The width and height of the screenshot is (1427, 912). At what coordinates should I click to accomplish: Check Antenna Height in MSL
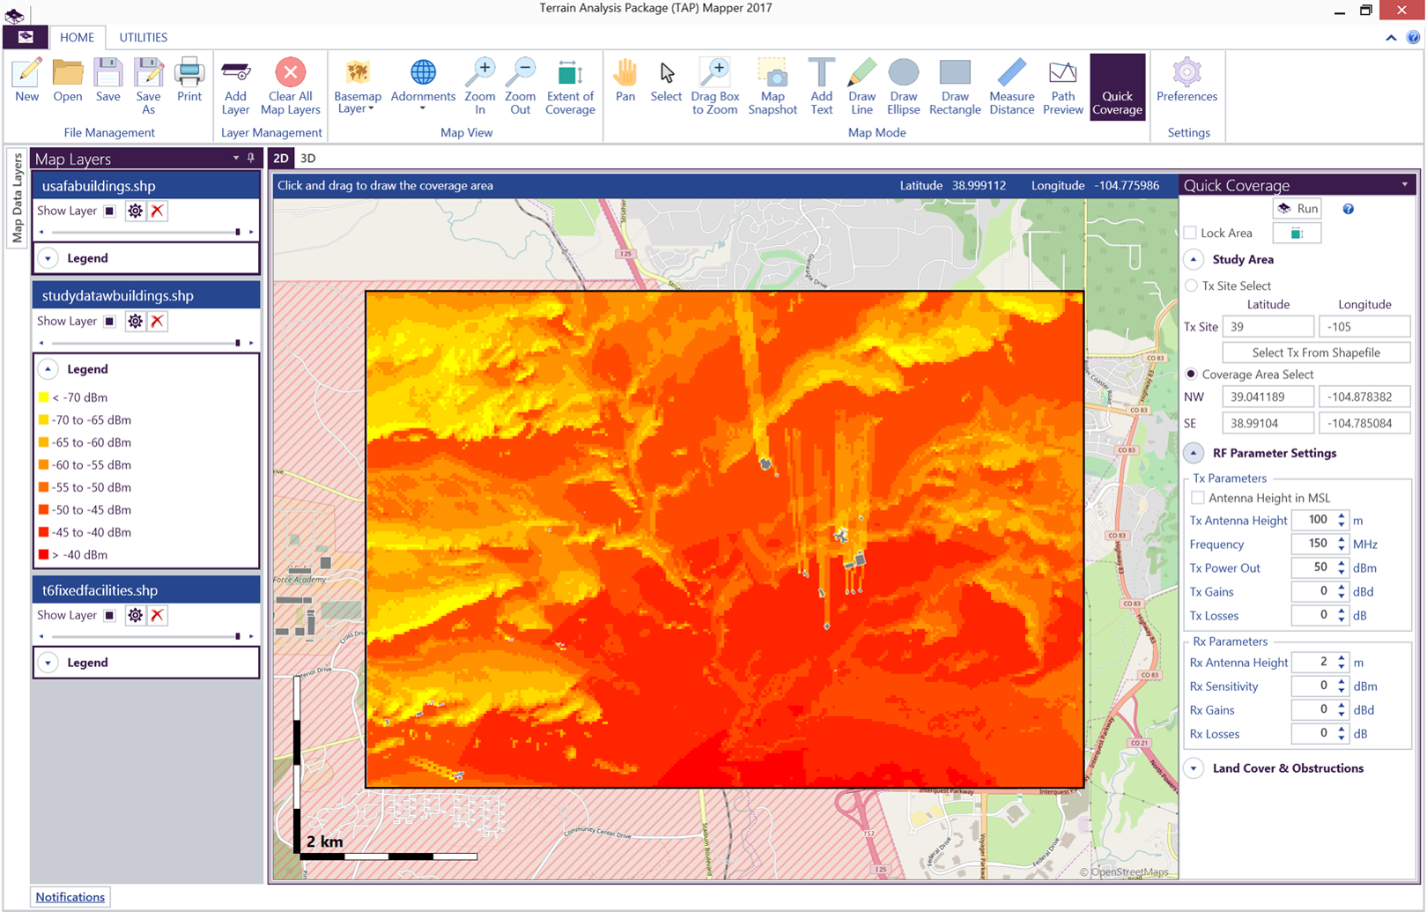[x=1198, y=499]
